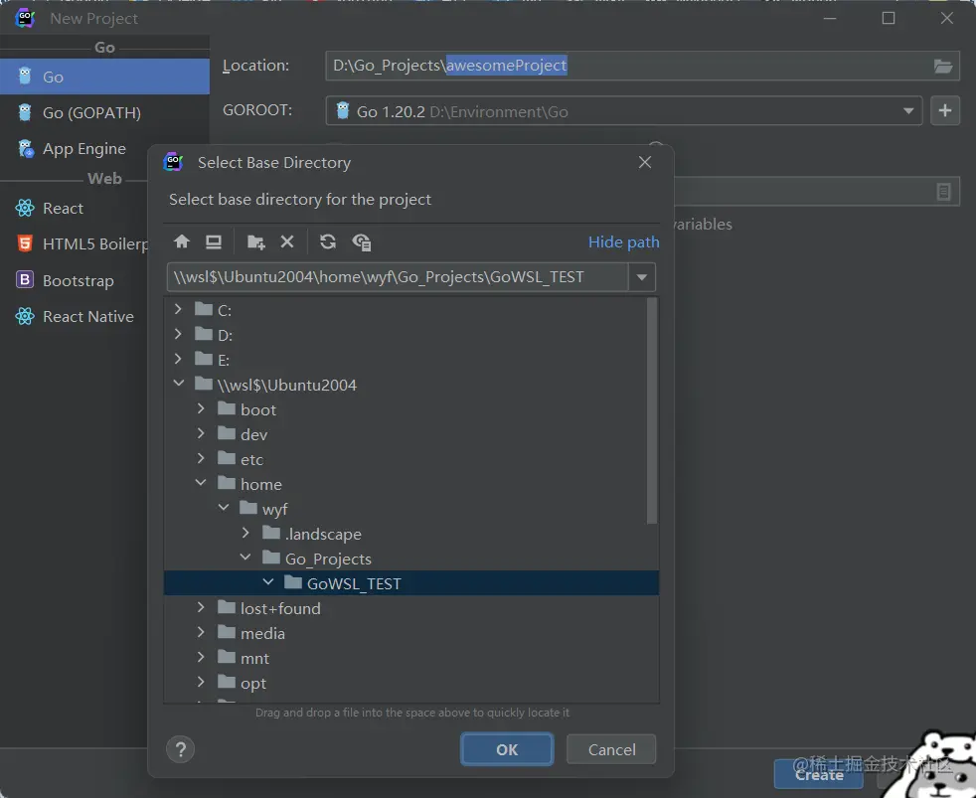Select the etc folder row
The height and width of the screenshot is (798, 976).
pos(410,459)
